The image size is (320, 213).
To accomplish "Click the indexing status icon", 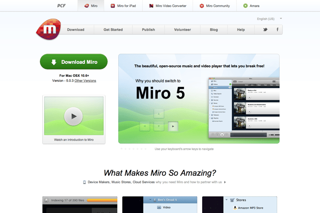I will point(46,200).
